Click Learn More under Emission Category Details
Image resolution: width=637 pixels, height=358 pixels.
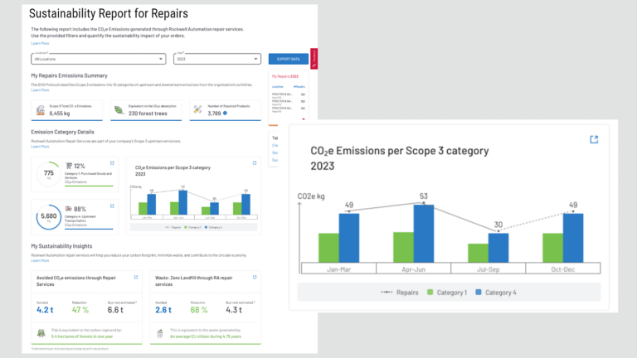(40, 147)
